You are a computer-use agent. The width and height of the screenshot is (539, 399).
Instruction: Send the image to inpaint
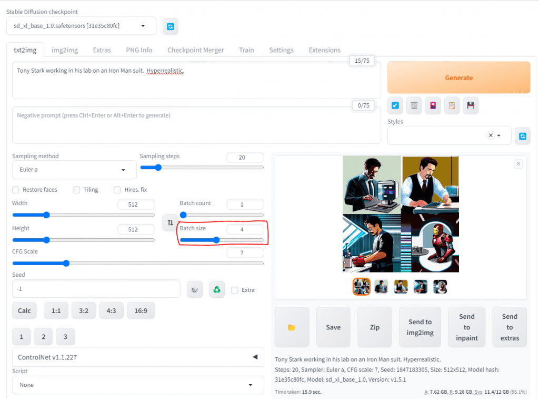pos(467,327)
